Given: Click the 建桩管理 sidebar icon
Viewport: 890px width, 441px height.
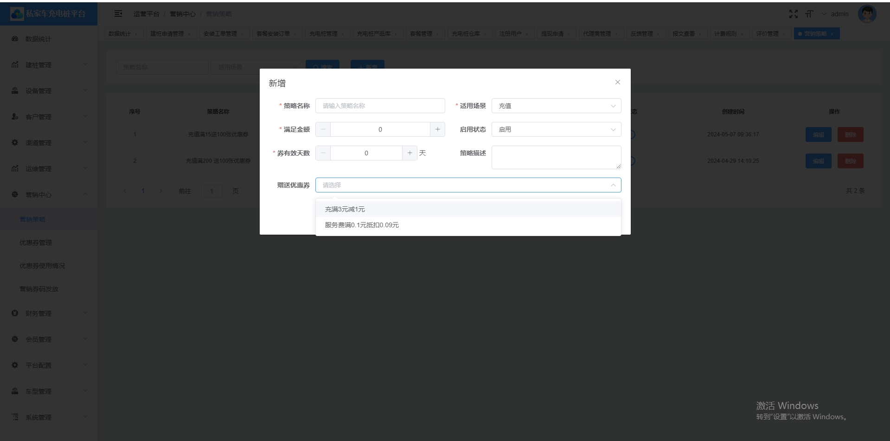Looking at the screenshot, I should [15, 65].
